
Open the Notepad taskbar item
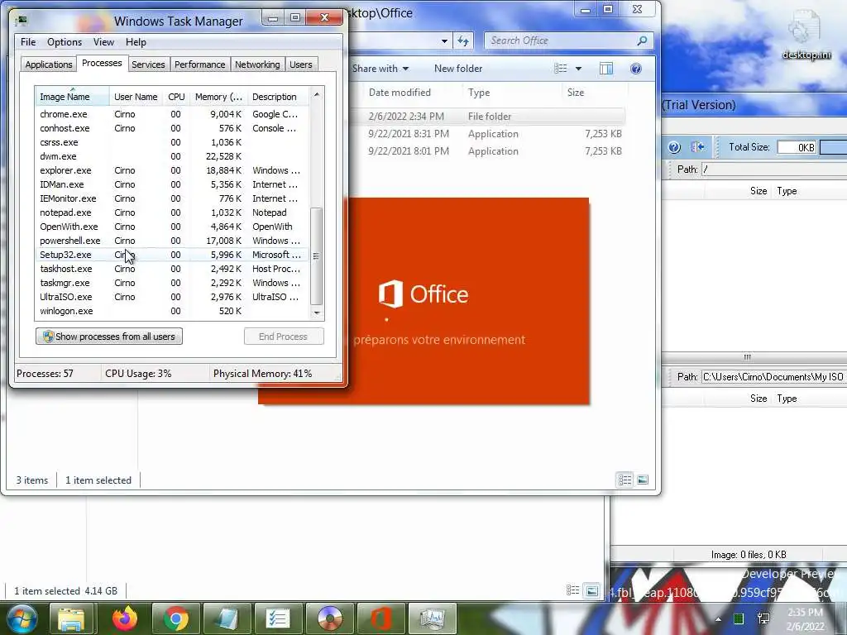[x=227, y=618]
